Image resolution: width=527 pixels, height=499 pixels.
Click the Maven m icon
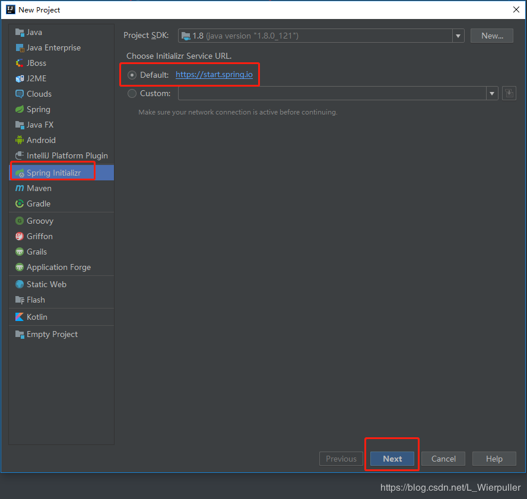click(20, 188)
